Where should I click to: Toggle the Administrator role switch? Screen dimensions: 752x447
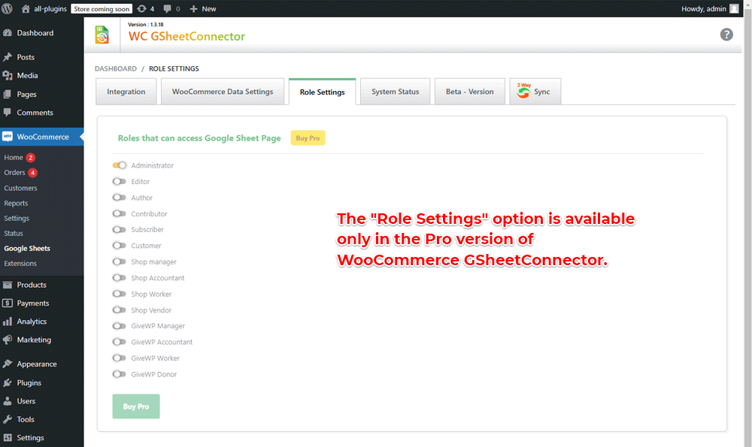(120, 165)
